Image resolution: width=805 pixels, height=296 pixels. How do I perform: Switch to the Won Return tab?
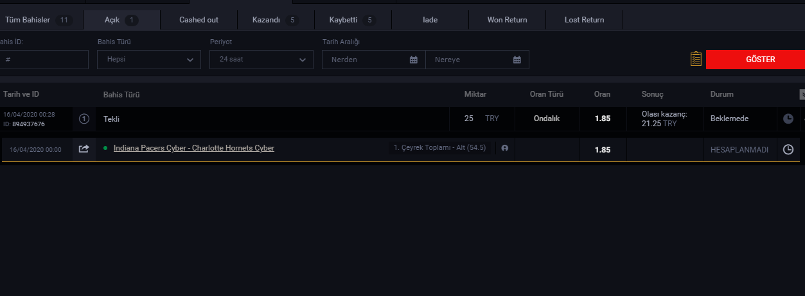507,20
